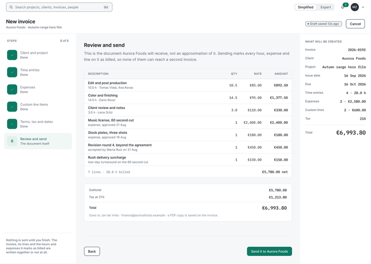The height and width of the screenshot is (264, 371).
Task: Click the Autumn range hero film project value
Action: [x=344, y=67]
